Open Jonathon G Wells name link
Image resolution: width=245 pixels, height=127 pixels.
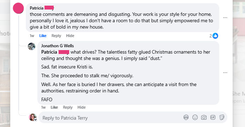point(58,46)
